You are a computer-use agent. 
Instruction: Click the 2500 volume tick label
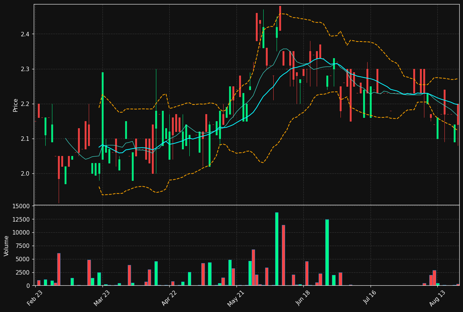point(23,273)
